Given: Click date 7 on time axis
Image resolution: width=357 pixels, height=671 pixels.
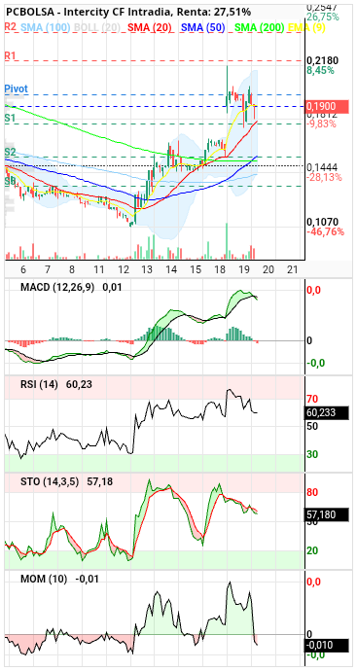Looking at the screenshot, I should tap(48, 270).
